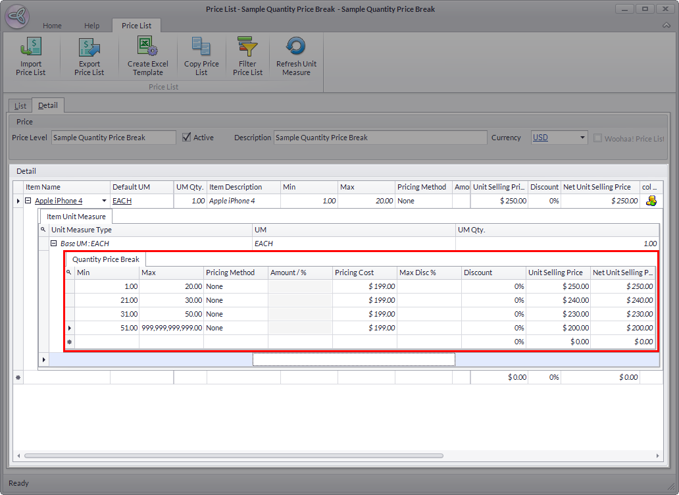Click the Copy Price List icon
Viewport: 679px width, 495px height.
[201, 48]
